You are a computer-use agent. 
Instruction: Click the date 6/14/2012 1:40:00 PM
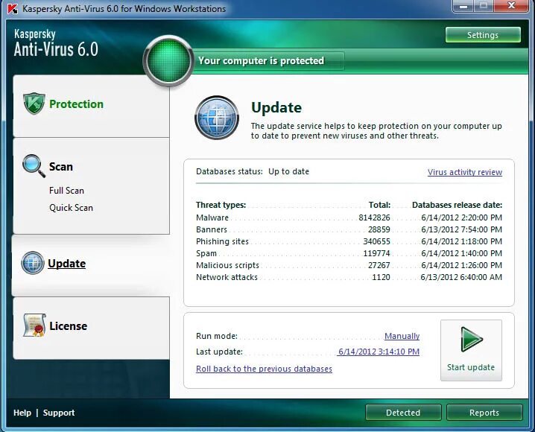click(462, 253)
